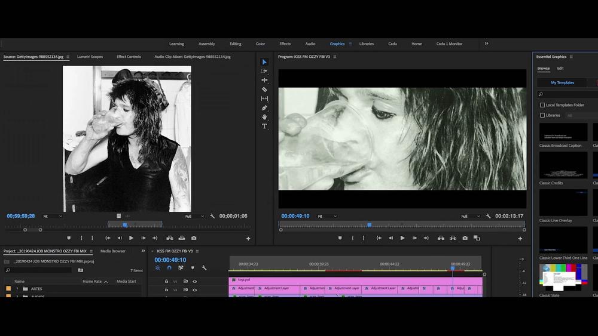The height and width of the screenshot is (336, 598).
Task: Open Program monitor settings wrench
Action: (488, 216)
